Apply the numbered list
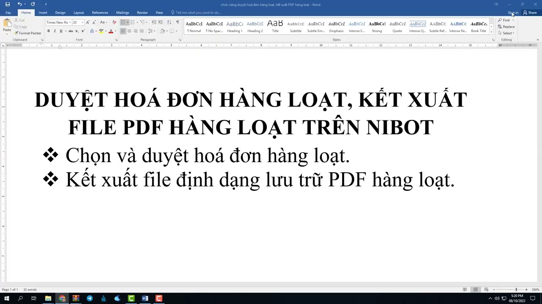542x304 pixels. pos(133,22)
